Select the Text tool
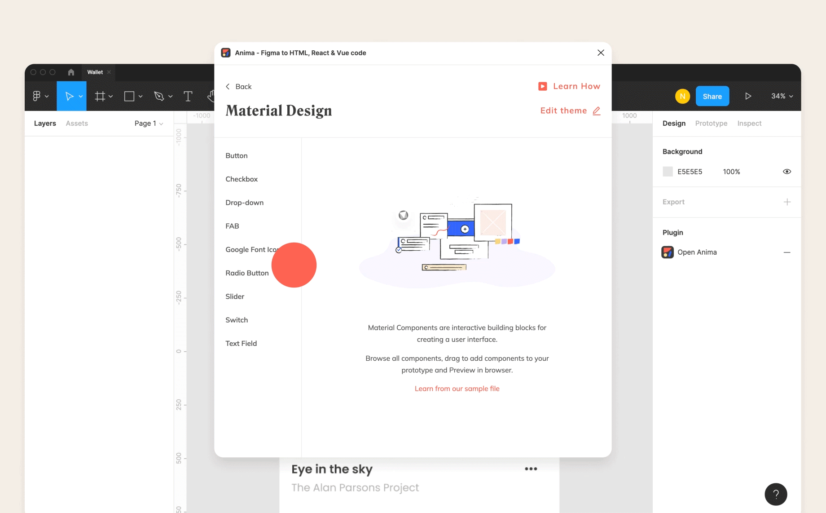Screen dimensions: 826x513 188,96
